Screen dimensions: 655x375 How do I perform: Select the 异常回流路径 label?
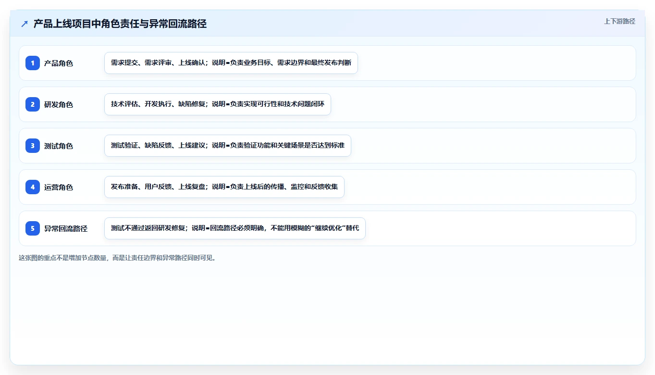(x=66, y=228)
